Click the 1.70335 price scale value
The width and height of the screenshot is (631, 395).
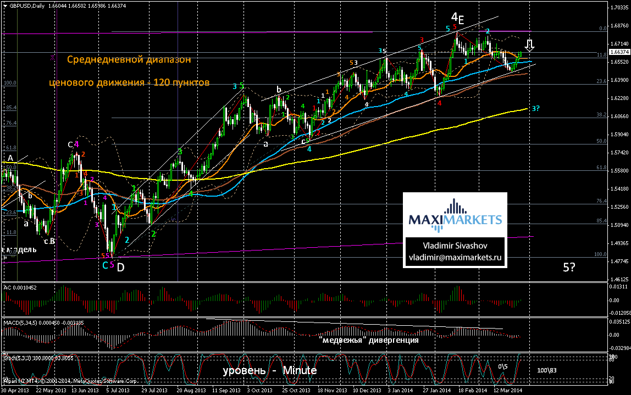(620, 8)
